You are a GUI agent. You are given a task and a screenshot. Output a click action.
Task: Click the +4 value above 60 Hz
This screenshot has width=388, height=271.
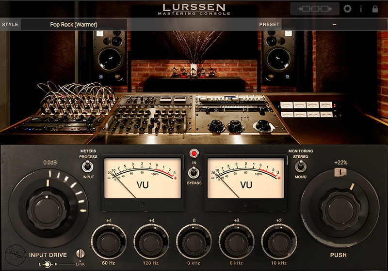109,220
